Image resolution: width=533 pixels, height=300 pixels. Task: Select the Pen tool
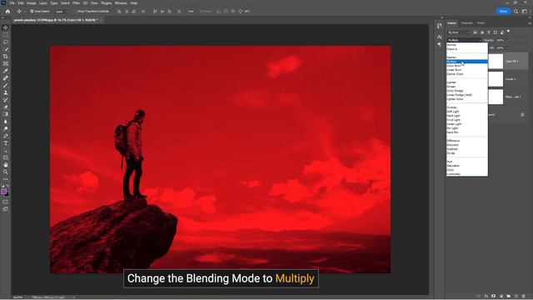click(6, 136)
